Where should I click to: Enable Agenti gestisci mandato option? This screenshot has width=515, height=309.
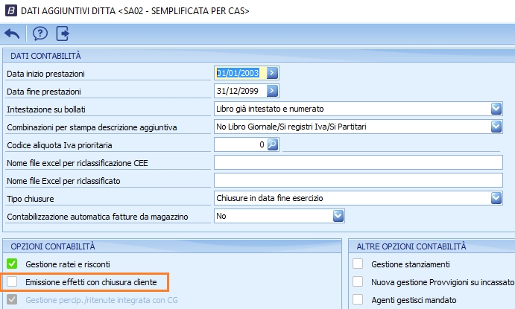(x=358, y=299)
